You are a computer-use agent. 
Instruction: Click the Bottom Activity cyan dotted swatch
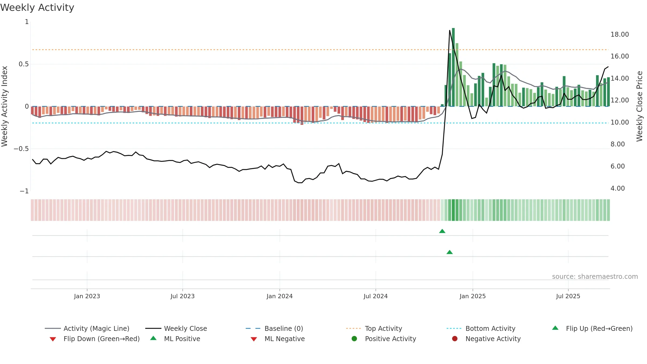tap(454, 328)
